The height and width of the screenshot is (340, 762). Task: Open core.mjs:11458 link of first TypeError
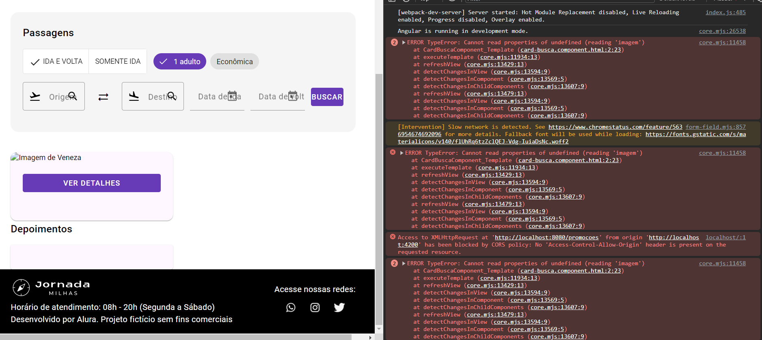[x=722, y=42]
